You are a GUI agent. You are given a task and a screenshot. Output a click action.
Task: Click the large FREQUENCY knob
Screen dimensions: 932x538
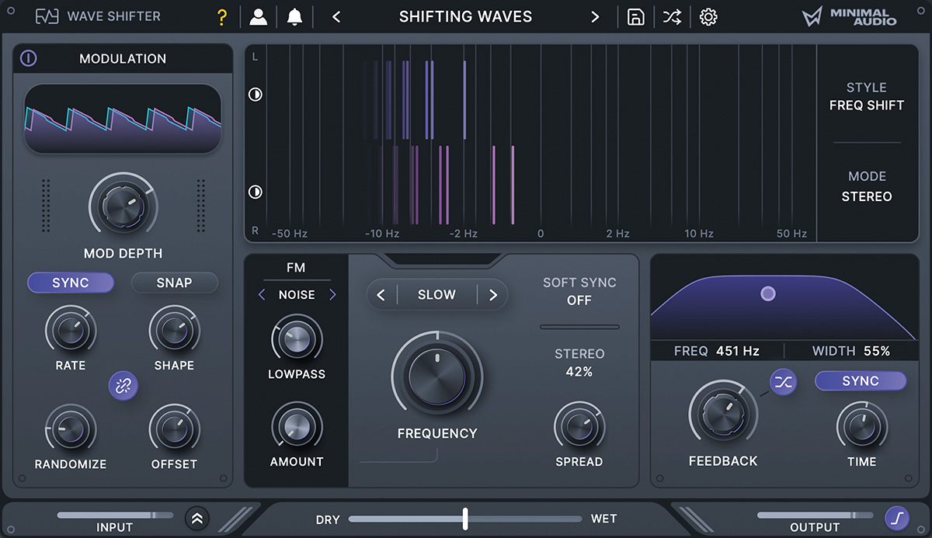coord(436,377)
